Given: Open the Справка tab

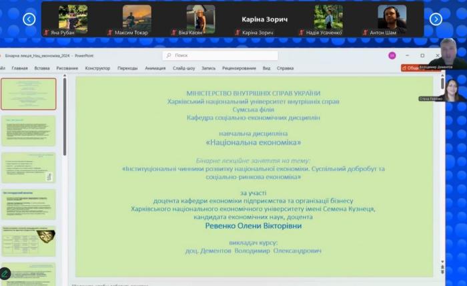Looking at the screenshot, I should tap(286, 68).
